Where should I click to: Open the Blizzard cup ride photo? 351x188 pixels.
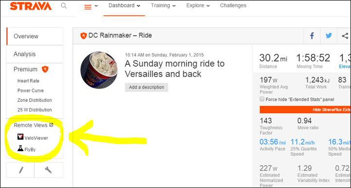tap(99, 70)
